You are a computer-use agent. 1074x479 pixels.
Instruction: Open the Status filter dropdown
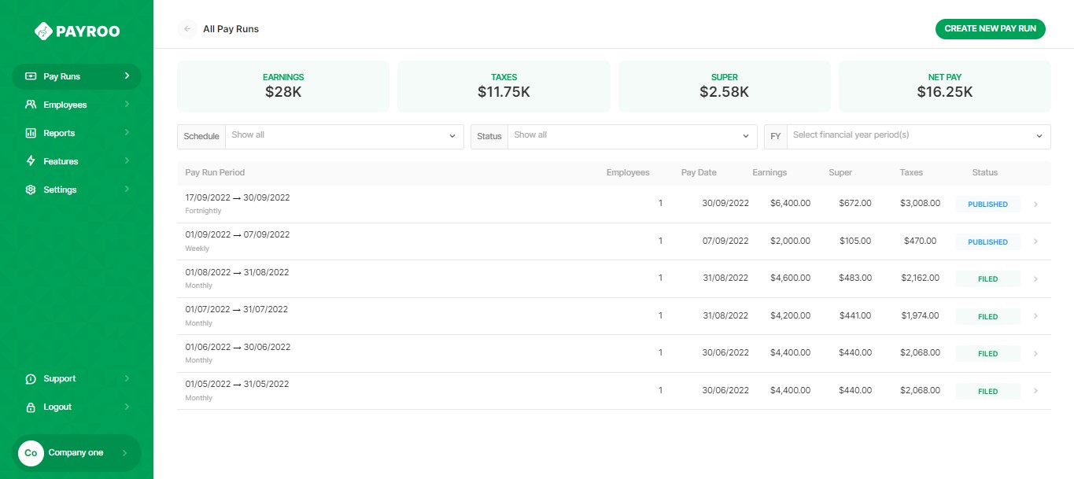pos(629,135)
